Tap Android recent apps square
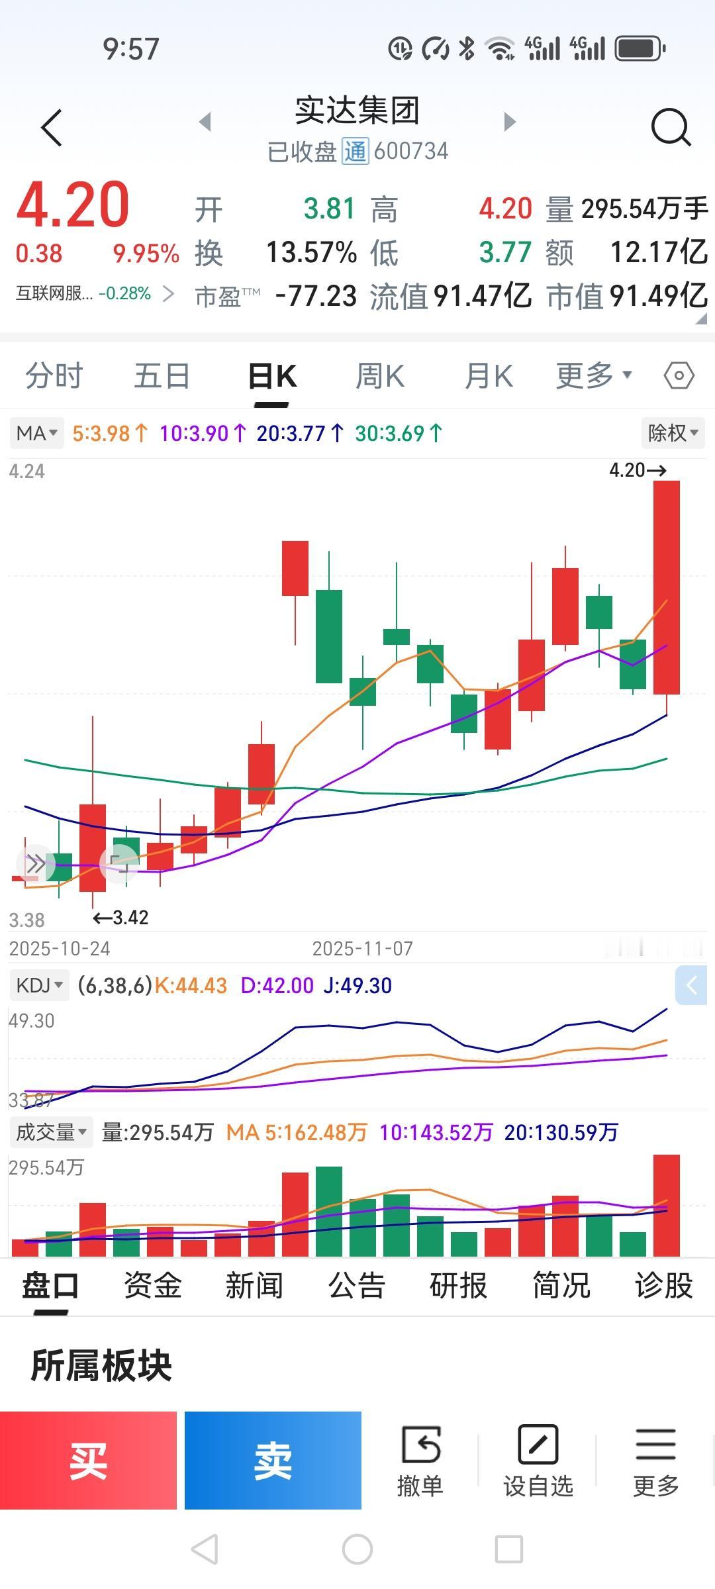Image resolution: width=715 pixels, height=1589 pixels. pyautogui.click(x=509, y=1549)
